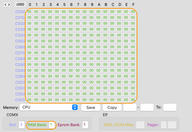Click the first Pager field
Viewport: 192px width, 132px height.
pyautogui.click(x=164, y=125)
